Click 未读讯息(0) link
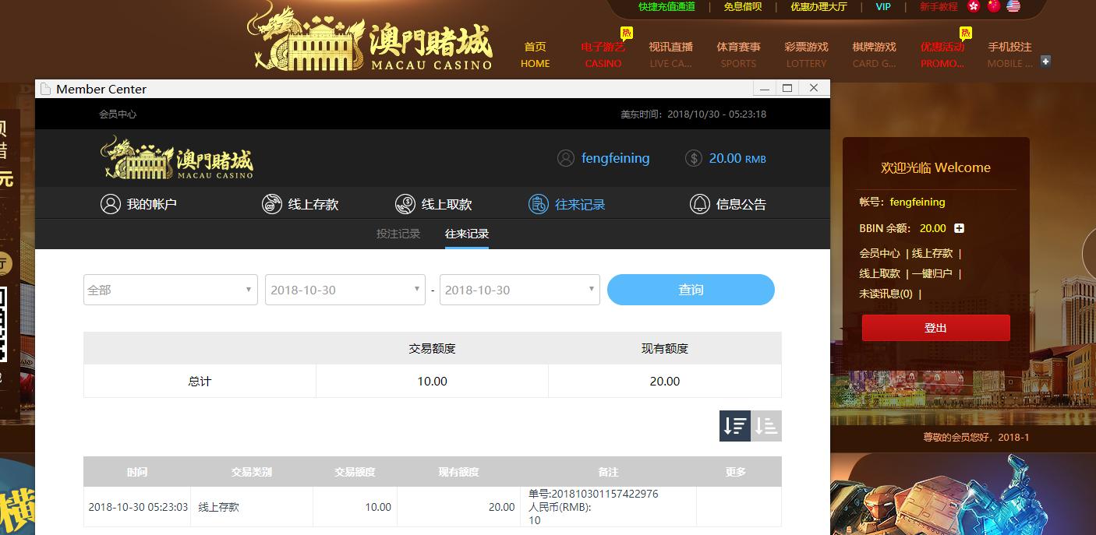The height and width of the screenshot is (535, 1096). 886,294
